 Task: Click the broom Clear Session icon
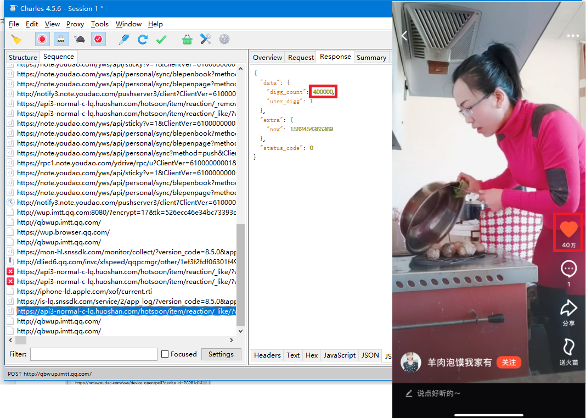(x=16, y=40)
